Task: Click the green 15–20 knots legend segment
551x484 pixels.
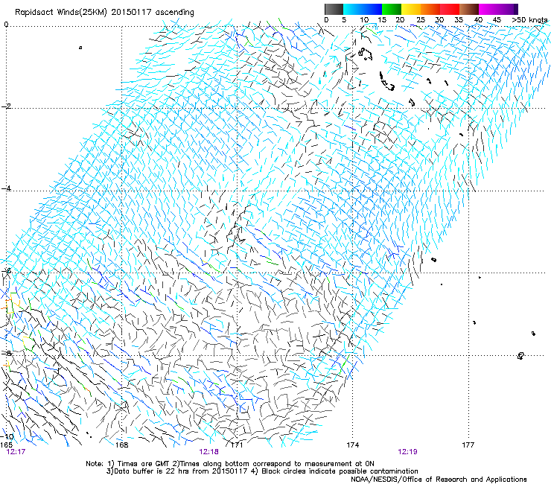Action: tap(392, 9)
